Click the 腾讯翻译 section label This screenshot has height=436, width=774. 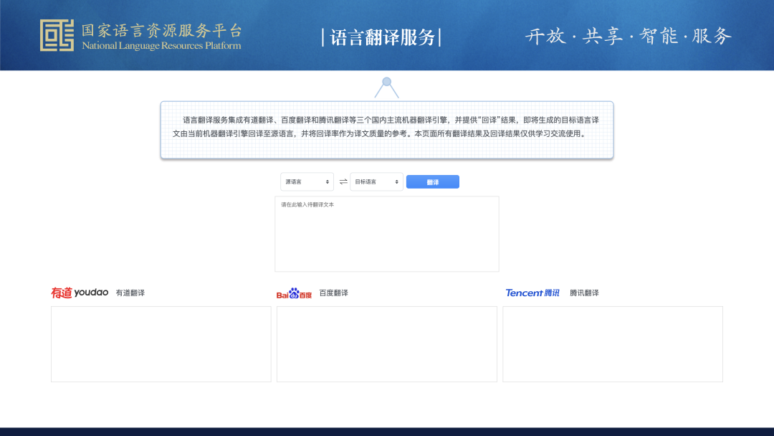[583, 293]
